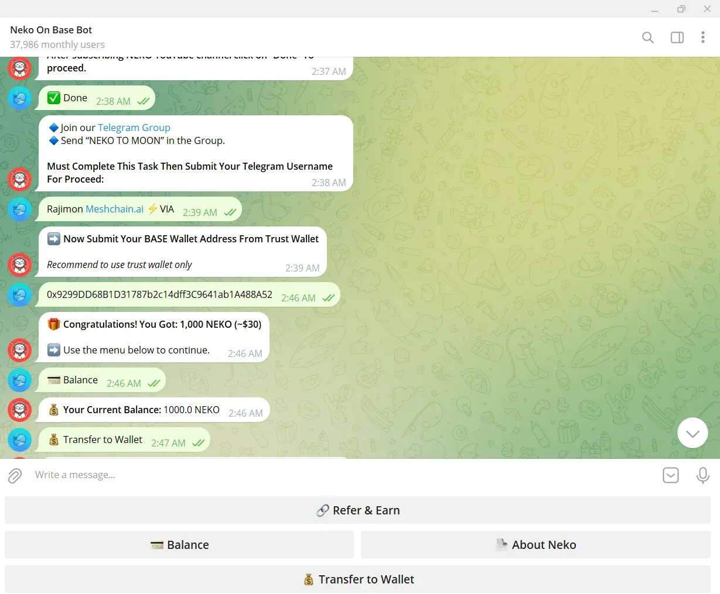720x594 pixels.
Task: Click user avatar beside 'Transfer to Wallet' message
Action: point(19,440)
